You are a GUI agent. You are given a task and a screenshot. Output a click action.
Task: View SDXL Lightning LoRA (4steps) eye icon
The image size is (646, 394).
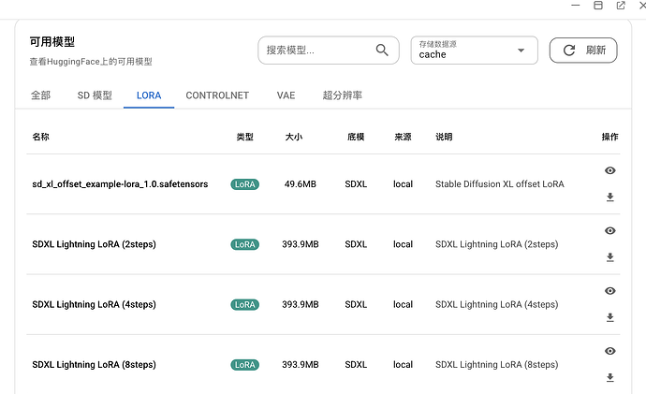(x=610, y=291)
